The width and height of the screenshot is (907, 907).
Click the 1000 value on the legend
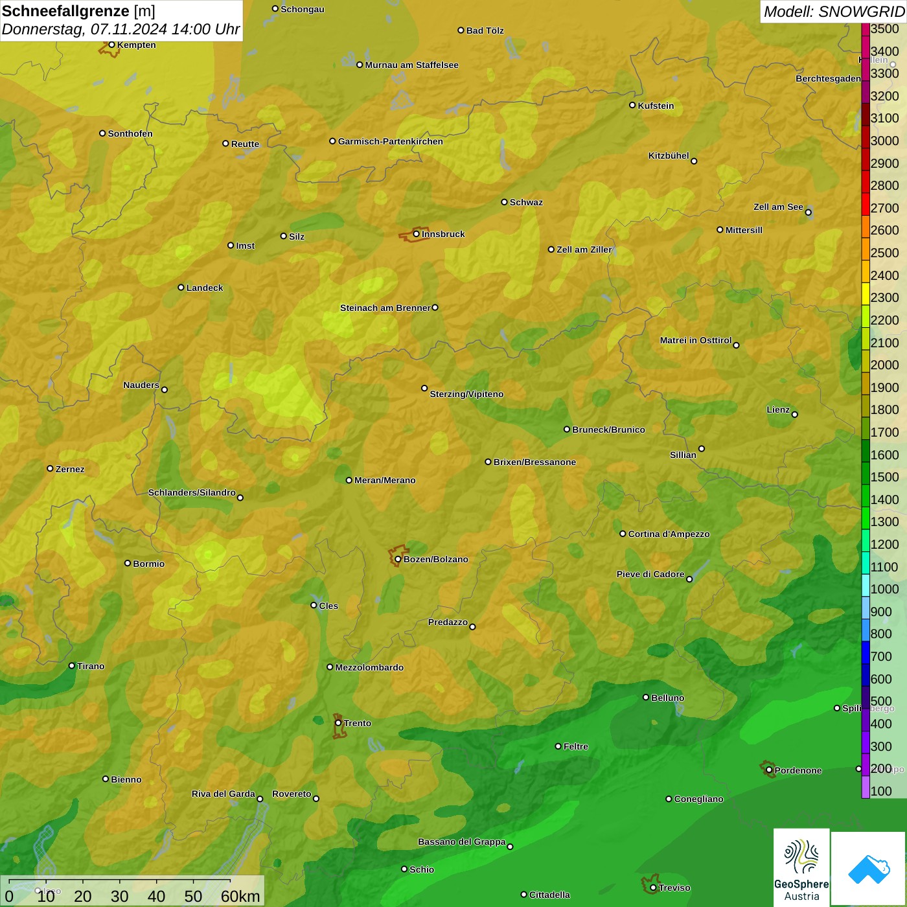point(884,589)
